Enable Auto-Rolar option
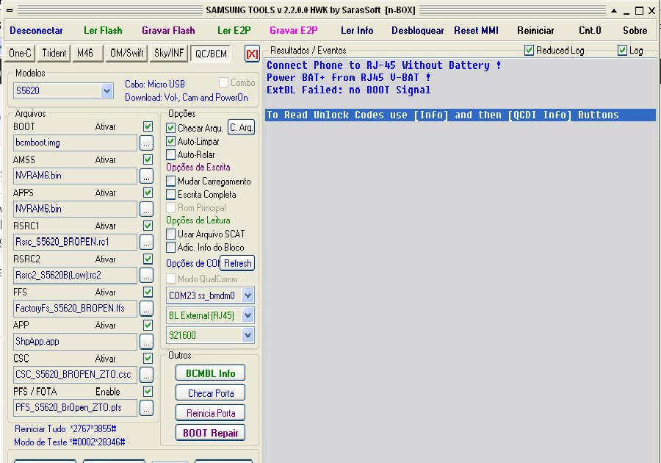661x463 pixels. coord(170,154)
